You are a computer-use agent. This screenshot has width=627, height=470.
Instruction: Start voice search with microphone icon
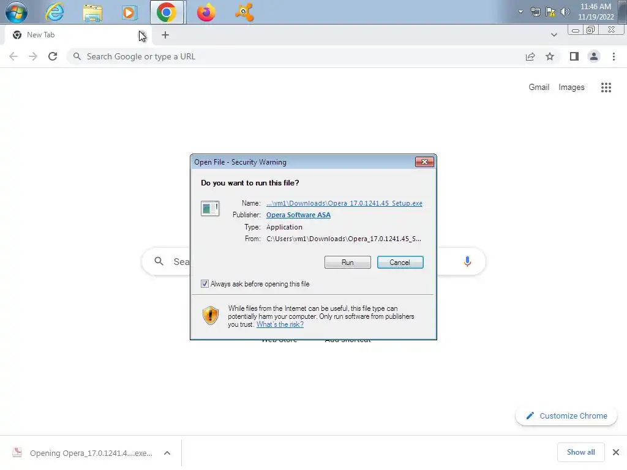pos(467,261)
